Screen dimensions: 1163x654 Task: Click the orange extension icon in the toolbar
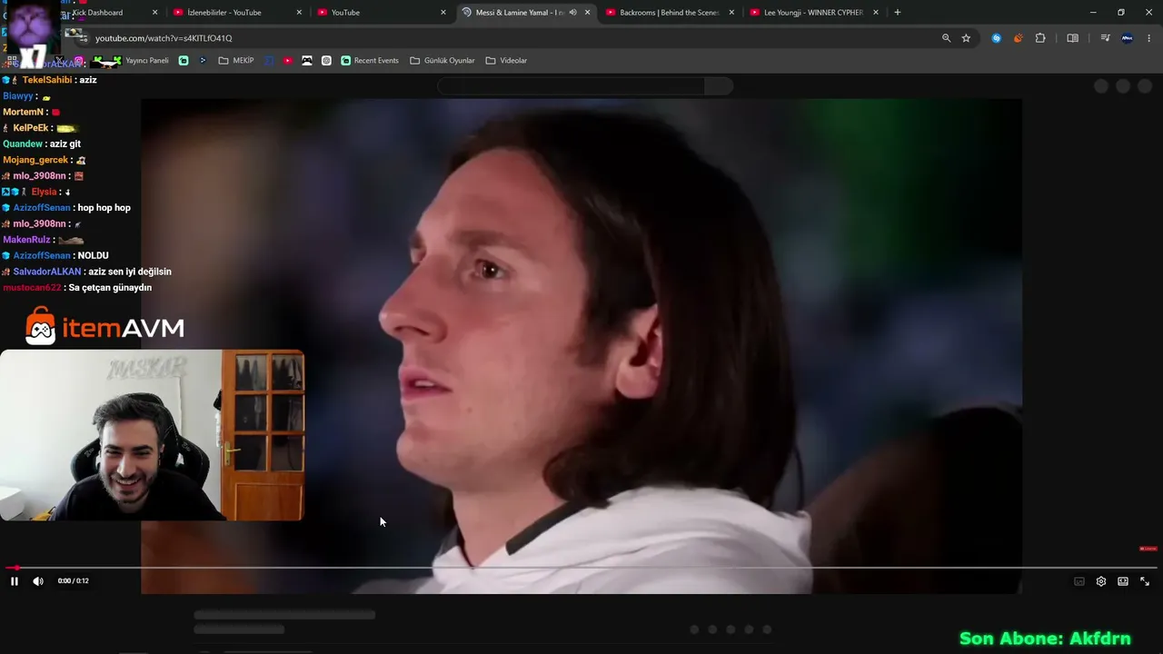pos(1018,38)
